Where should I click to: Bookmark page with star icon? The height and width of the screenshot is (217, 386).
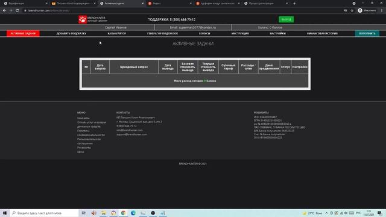click(352, 11)
